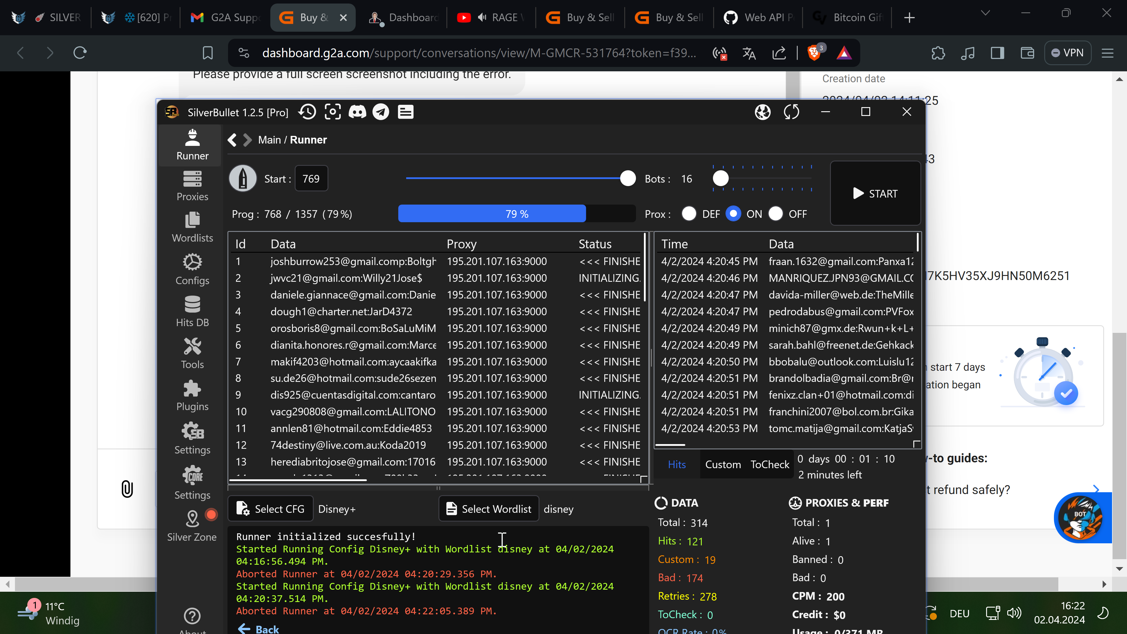This screenshot has height=634, width=1127.
Task: Switch to the ToCheck results tab
Action: [770, 465]
